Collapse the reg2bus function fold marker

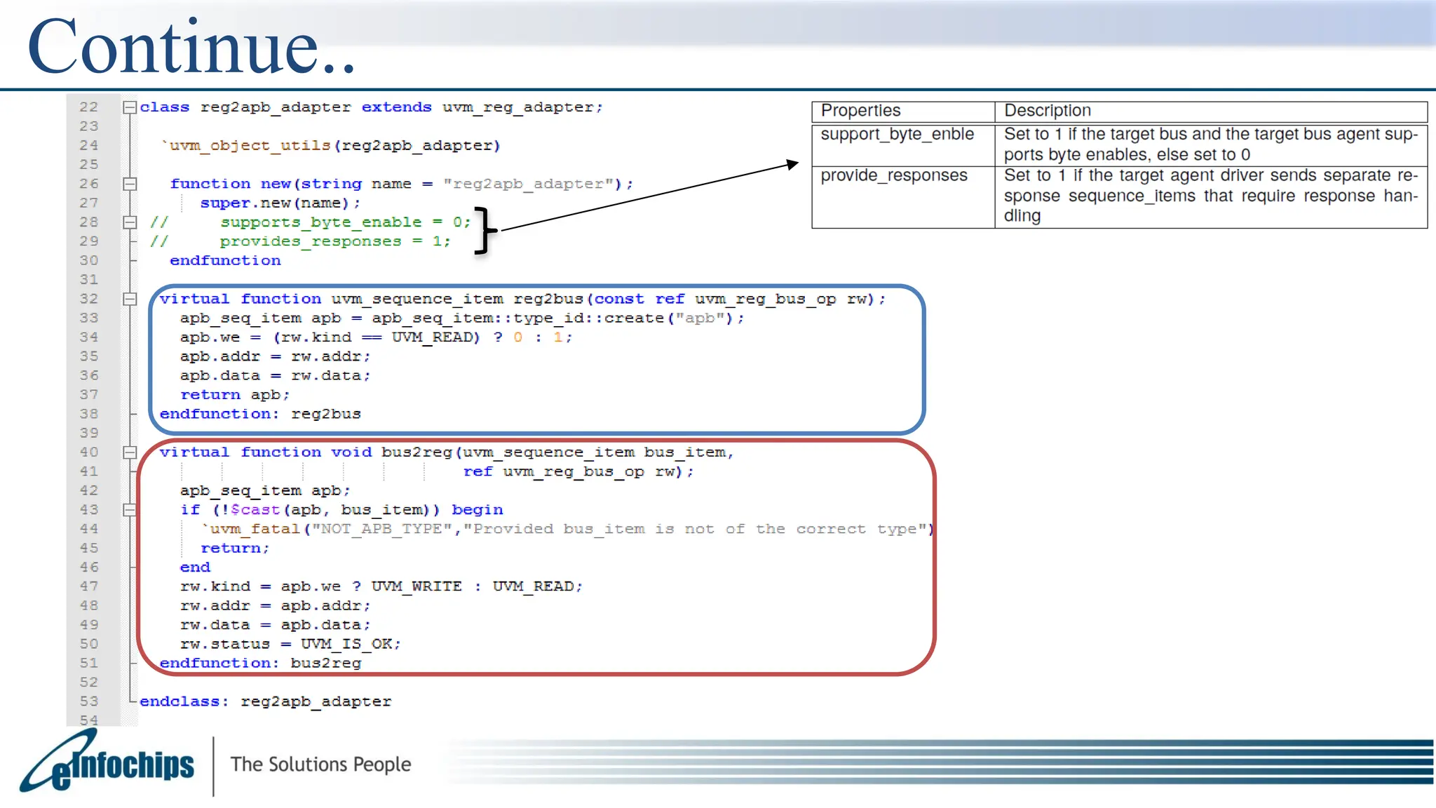130,299
